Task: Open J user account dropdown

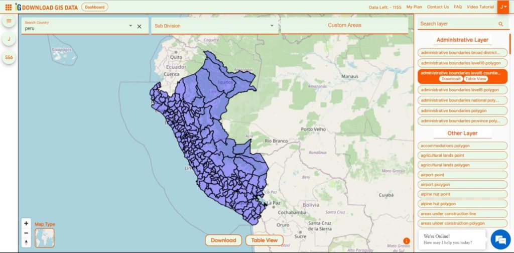Action: point(503,7)
